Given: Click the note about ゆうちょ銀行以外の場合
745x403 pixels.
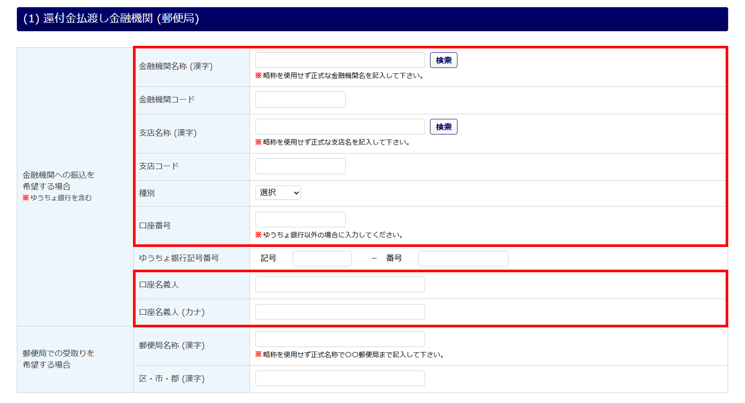Looking at the screenshot, I should click(x=333, y=235).
